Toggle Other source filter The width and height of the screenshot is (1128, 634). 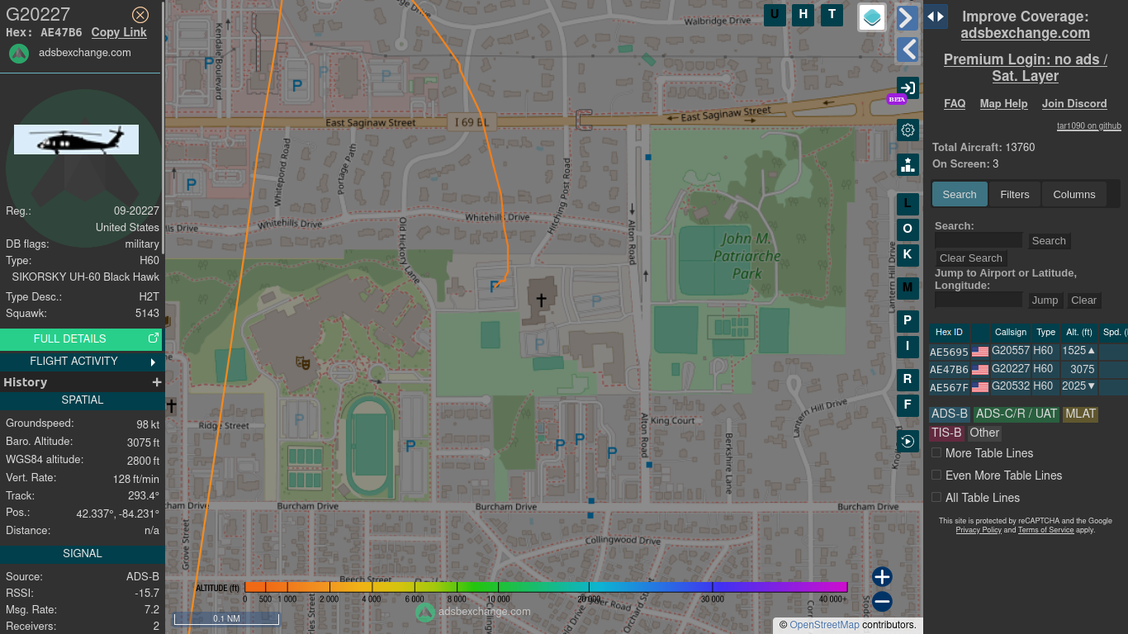click(984, 433)
